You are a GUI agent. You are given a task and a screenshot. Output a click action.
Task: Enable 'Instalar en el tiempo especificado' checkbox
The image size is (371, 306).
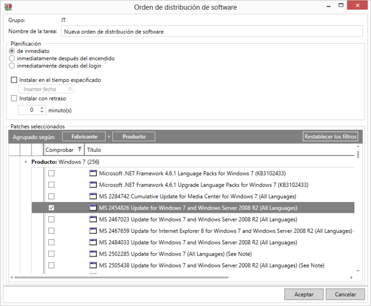point(14,80)
